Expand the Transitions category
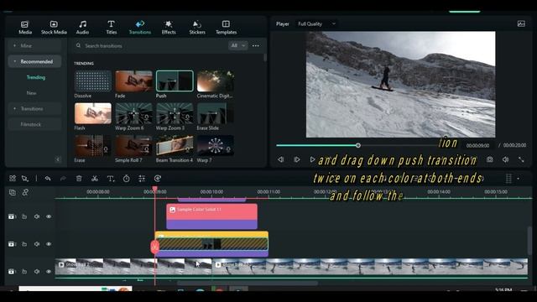 click(x=34, y=108)
